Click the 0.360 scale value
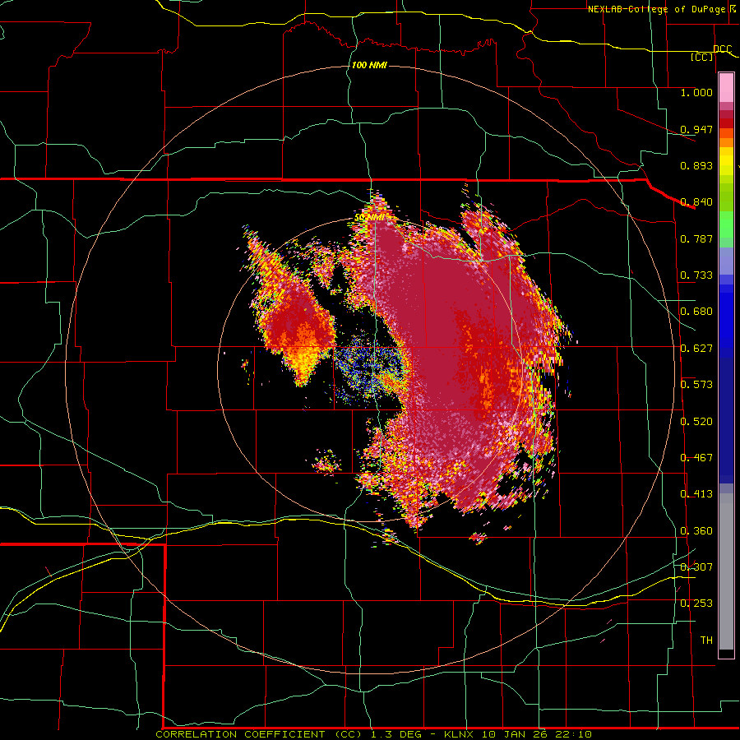740x740 pixels. pyautogui.click(x=696, y=531)
